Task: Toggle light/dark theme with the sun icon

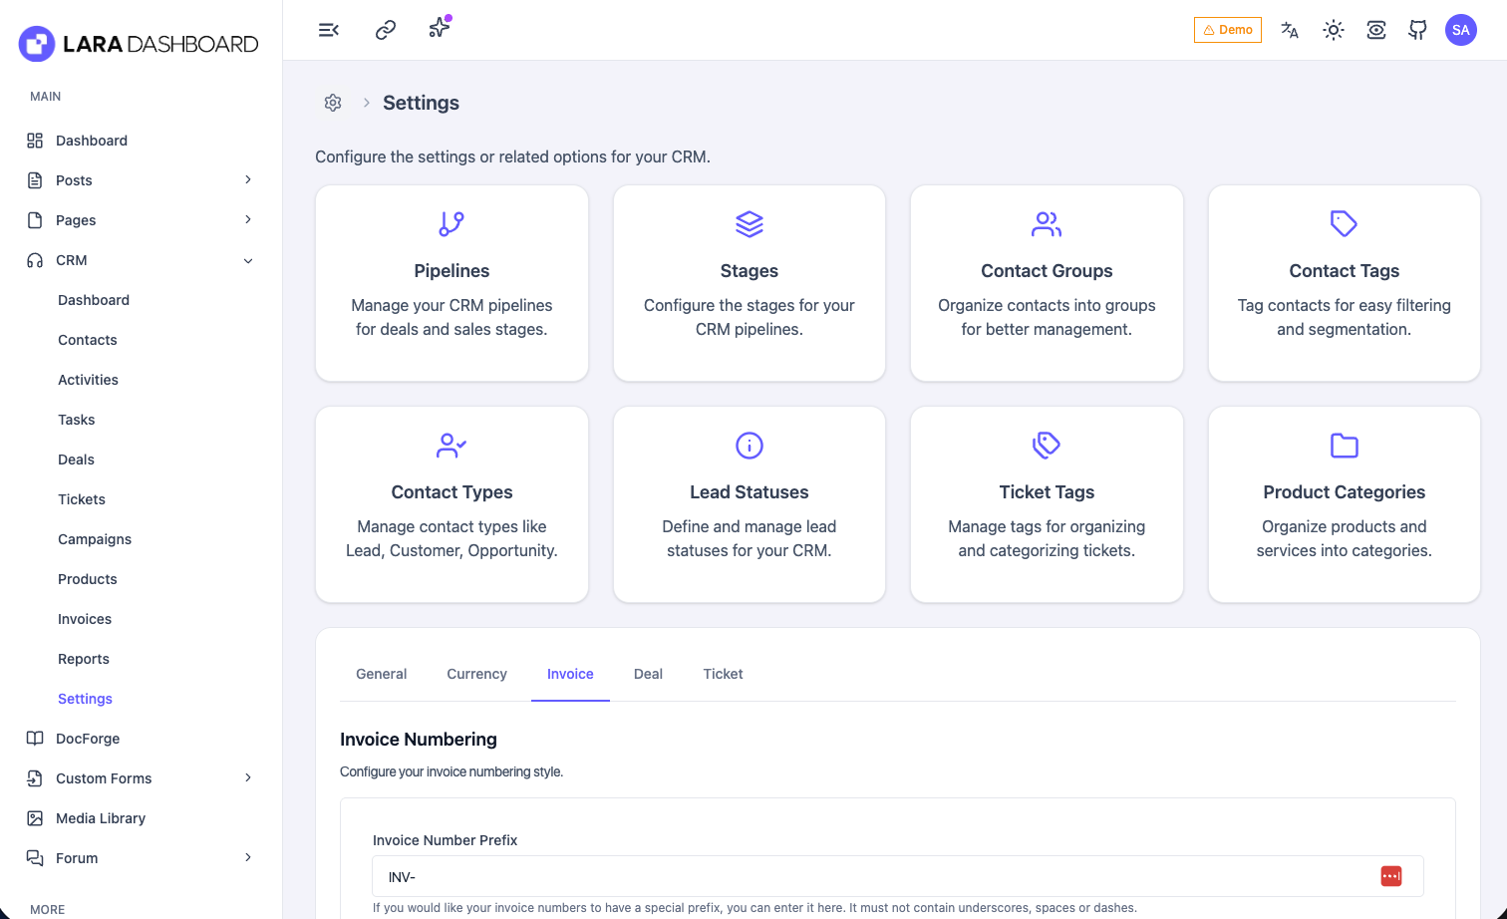Action: pos(1334,30)
